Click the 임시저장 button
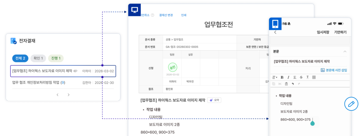Image resolution: width=364 pixels, height=136 pixels. pyautogui.click(x=323, y=32)
